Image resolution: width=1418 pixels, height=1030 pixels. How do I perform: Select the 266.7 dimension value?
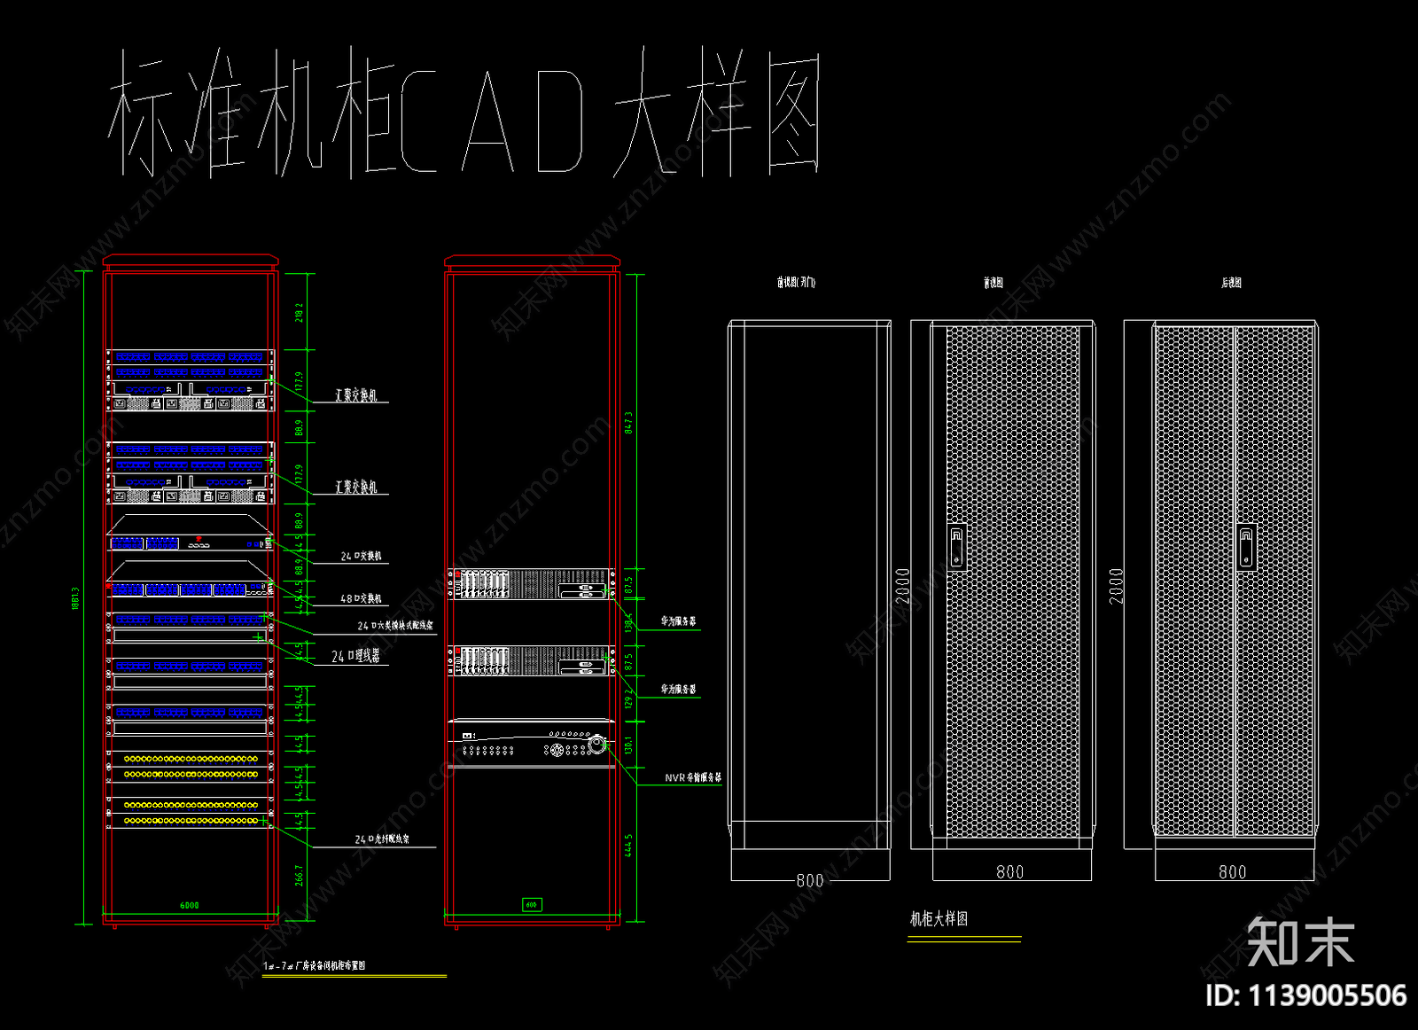tap(300, 875)
